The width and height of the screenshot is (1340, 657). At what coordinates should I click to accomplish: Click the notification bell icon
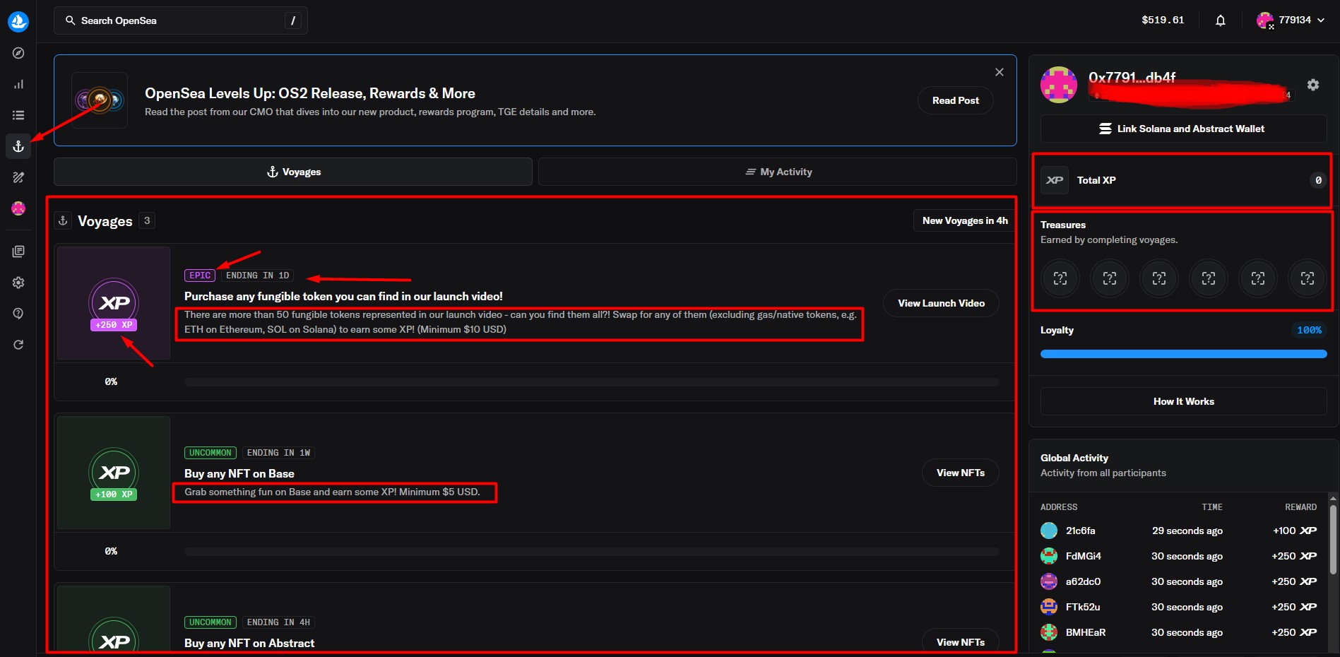pos(1220,20)
